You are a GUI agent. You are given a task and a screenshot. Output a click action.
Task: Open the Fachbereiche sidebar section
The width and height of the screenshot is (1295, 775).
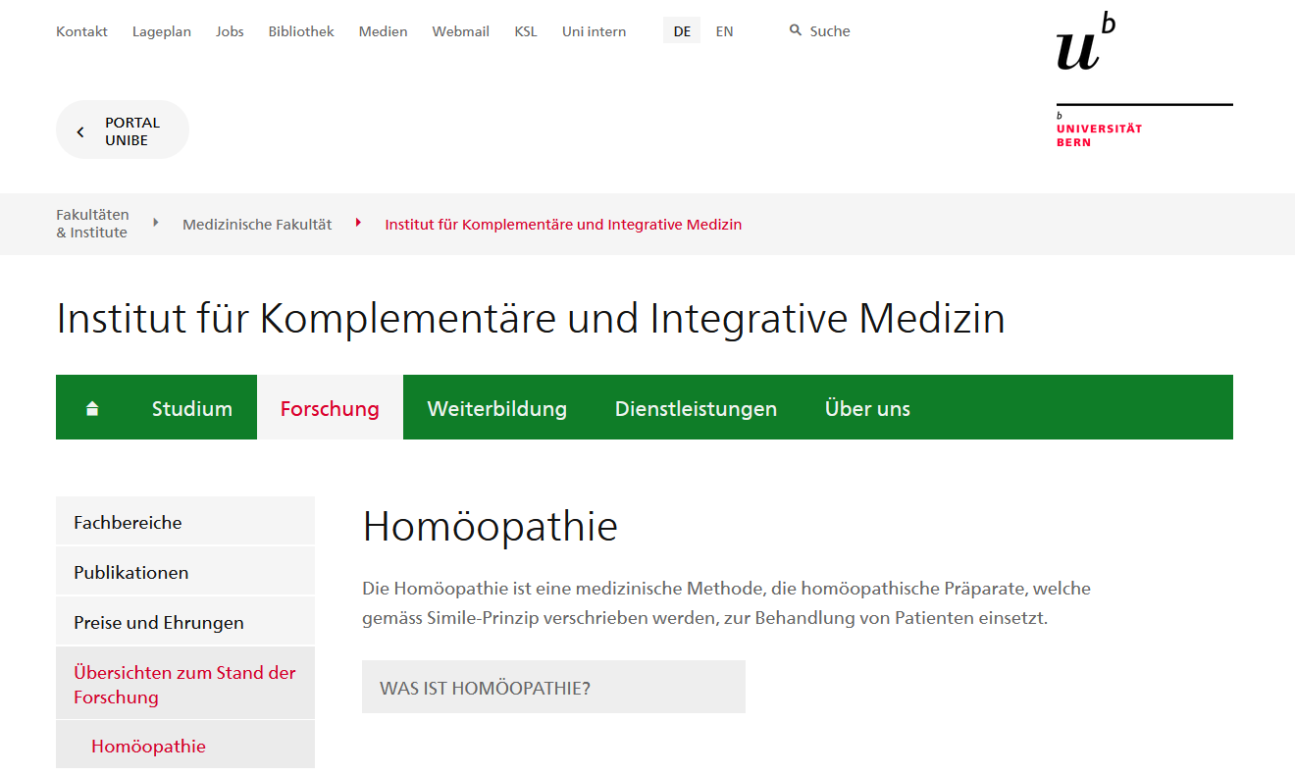click(128, 522)
